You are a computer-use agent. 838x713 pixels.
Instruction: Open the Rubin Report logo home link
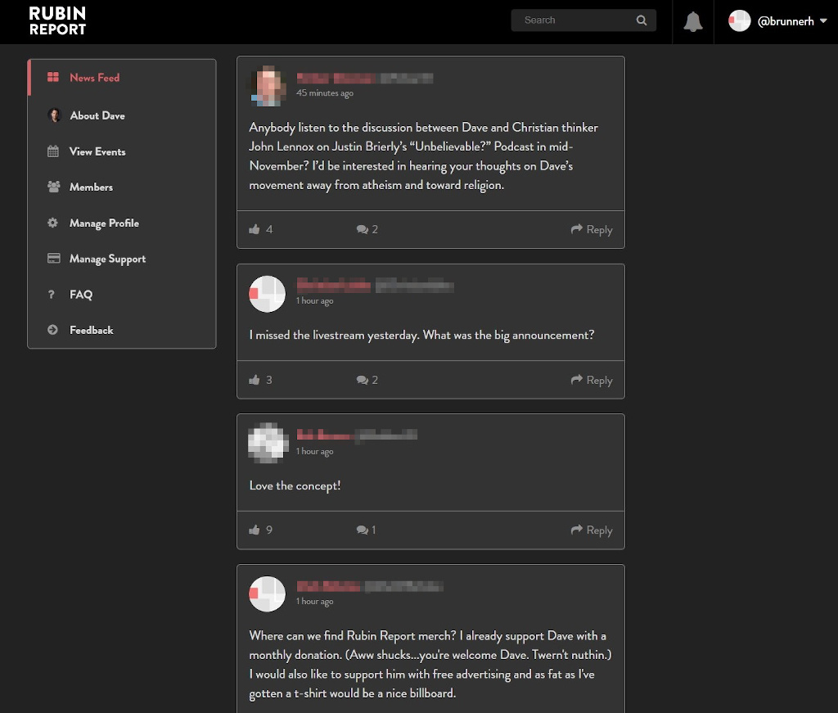[57, 21]
